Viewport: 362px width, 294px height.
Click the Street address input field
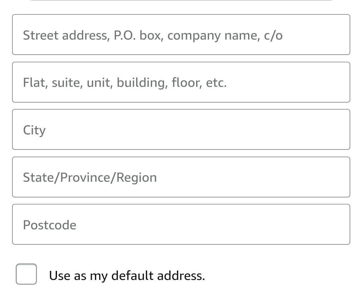click(181, 35)
